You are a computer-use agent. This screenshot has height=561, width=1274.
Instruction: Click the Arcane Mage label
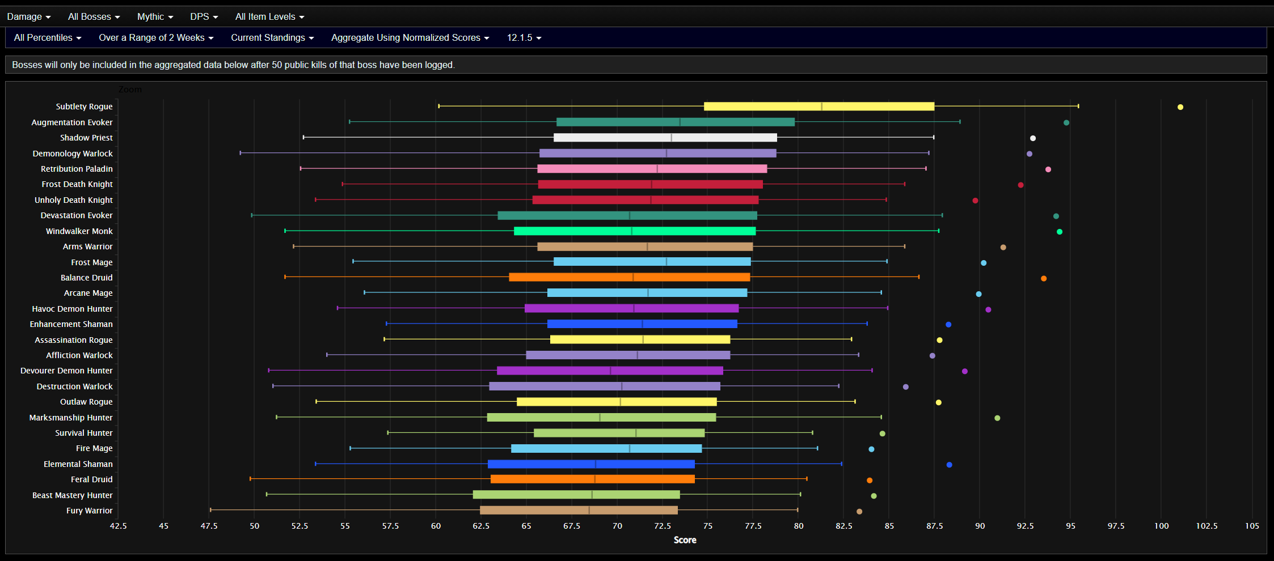88,293
